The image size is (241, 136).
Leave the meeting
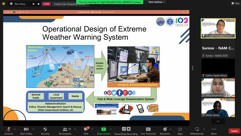click(234, 131)
